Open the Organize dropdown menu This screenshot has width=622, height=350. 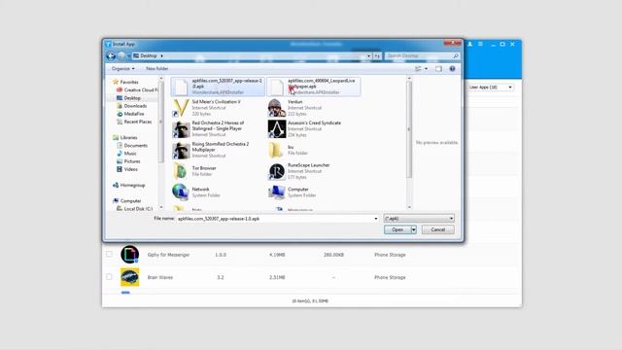coord(122,69)
